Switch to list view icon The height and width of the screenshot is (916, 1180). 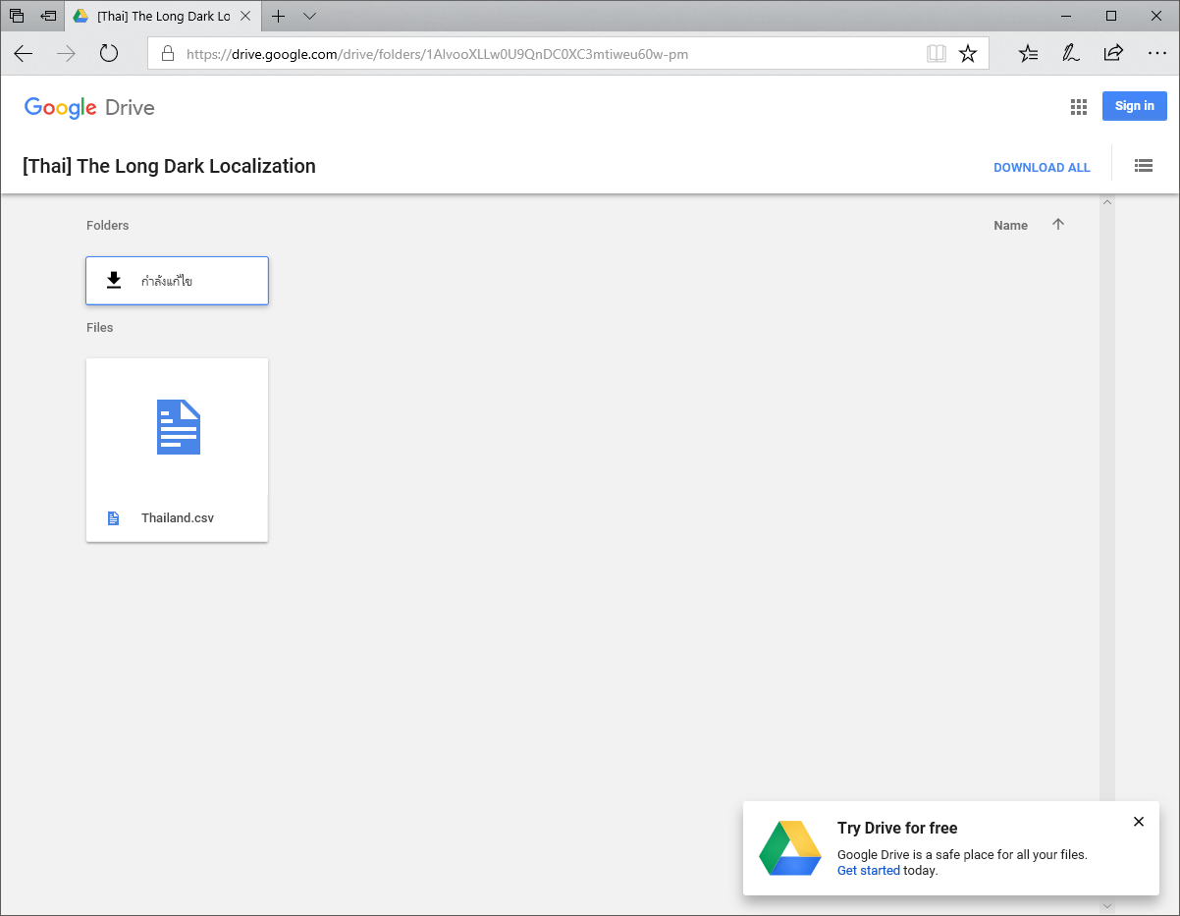click(1143, 166)
